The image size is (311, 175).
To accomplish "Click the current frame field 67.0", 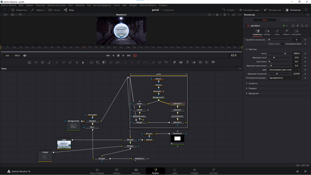I will tap(234, 55).
